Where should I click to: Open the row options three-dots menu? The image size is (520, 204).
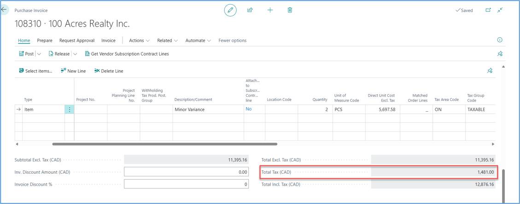tap(69, 109)
